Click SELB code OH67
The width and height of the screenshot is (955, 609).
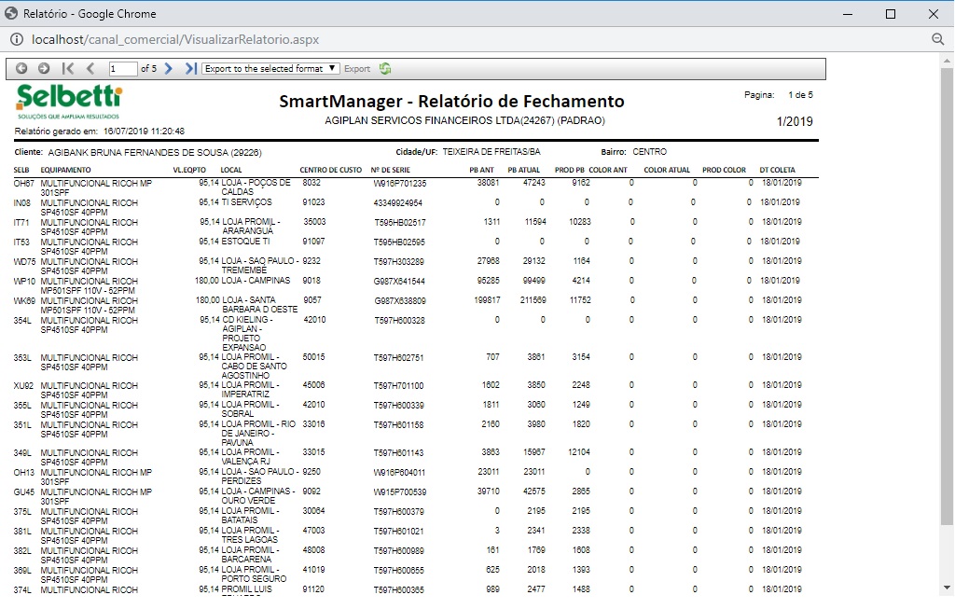point(23,183)
